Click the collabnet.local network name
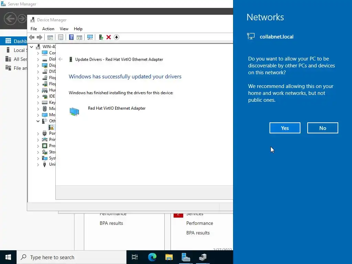Image resolution: width=352 pixels, height=264 pixels. click(x=277, y=37)
